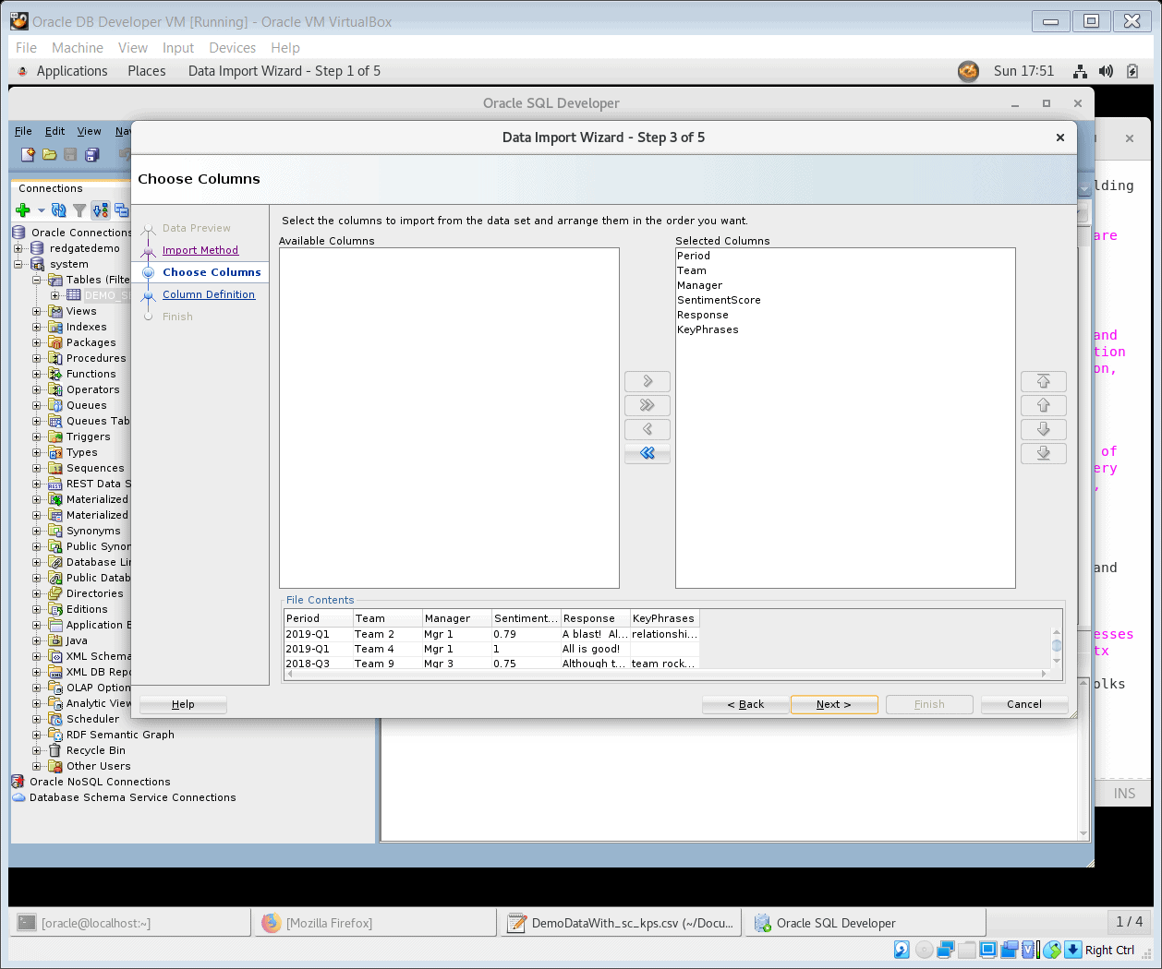
Task: Click the Database Schema Service cloud icon
Action: click(18, 797)
